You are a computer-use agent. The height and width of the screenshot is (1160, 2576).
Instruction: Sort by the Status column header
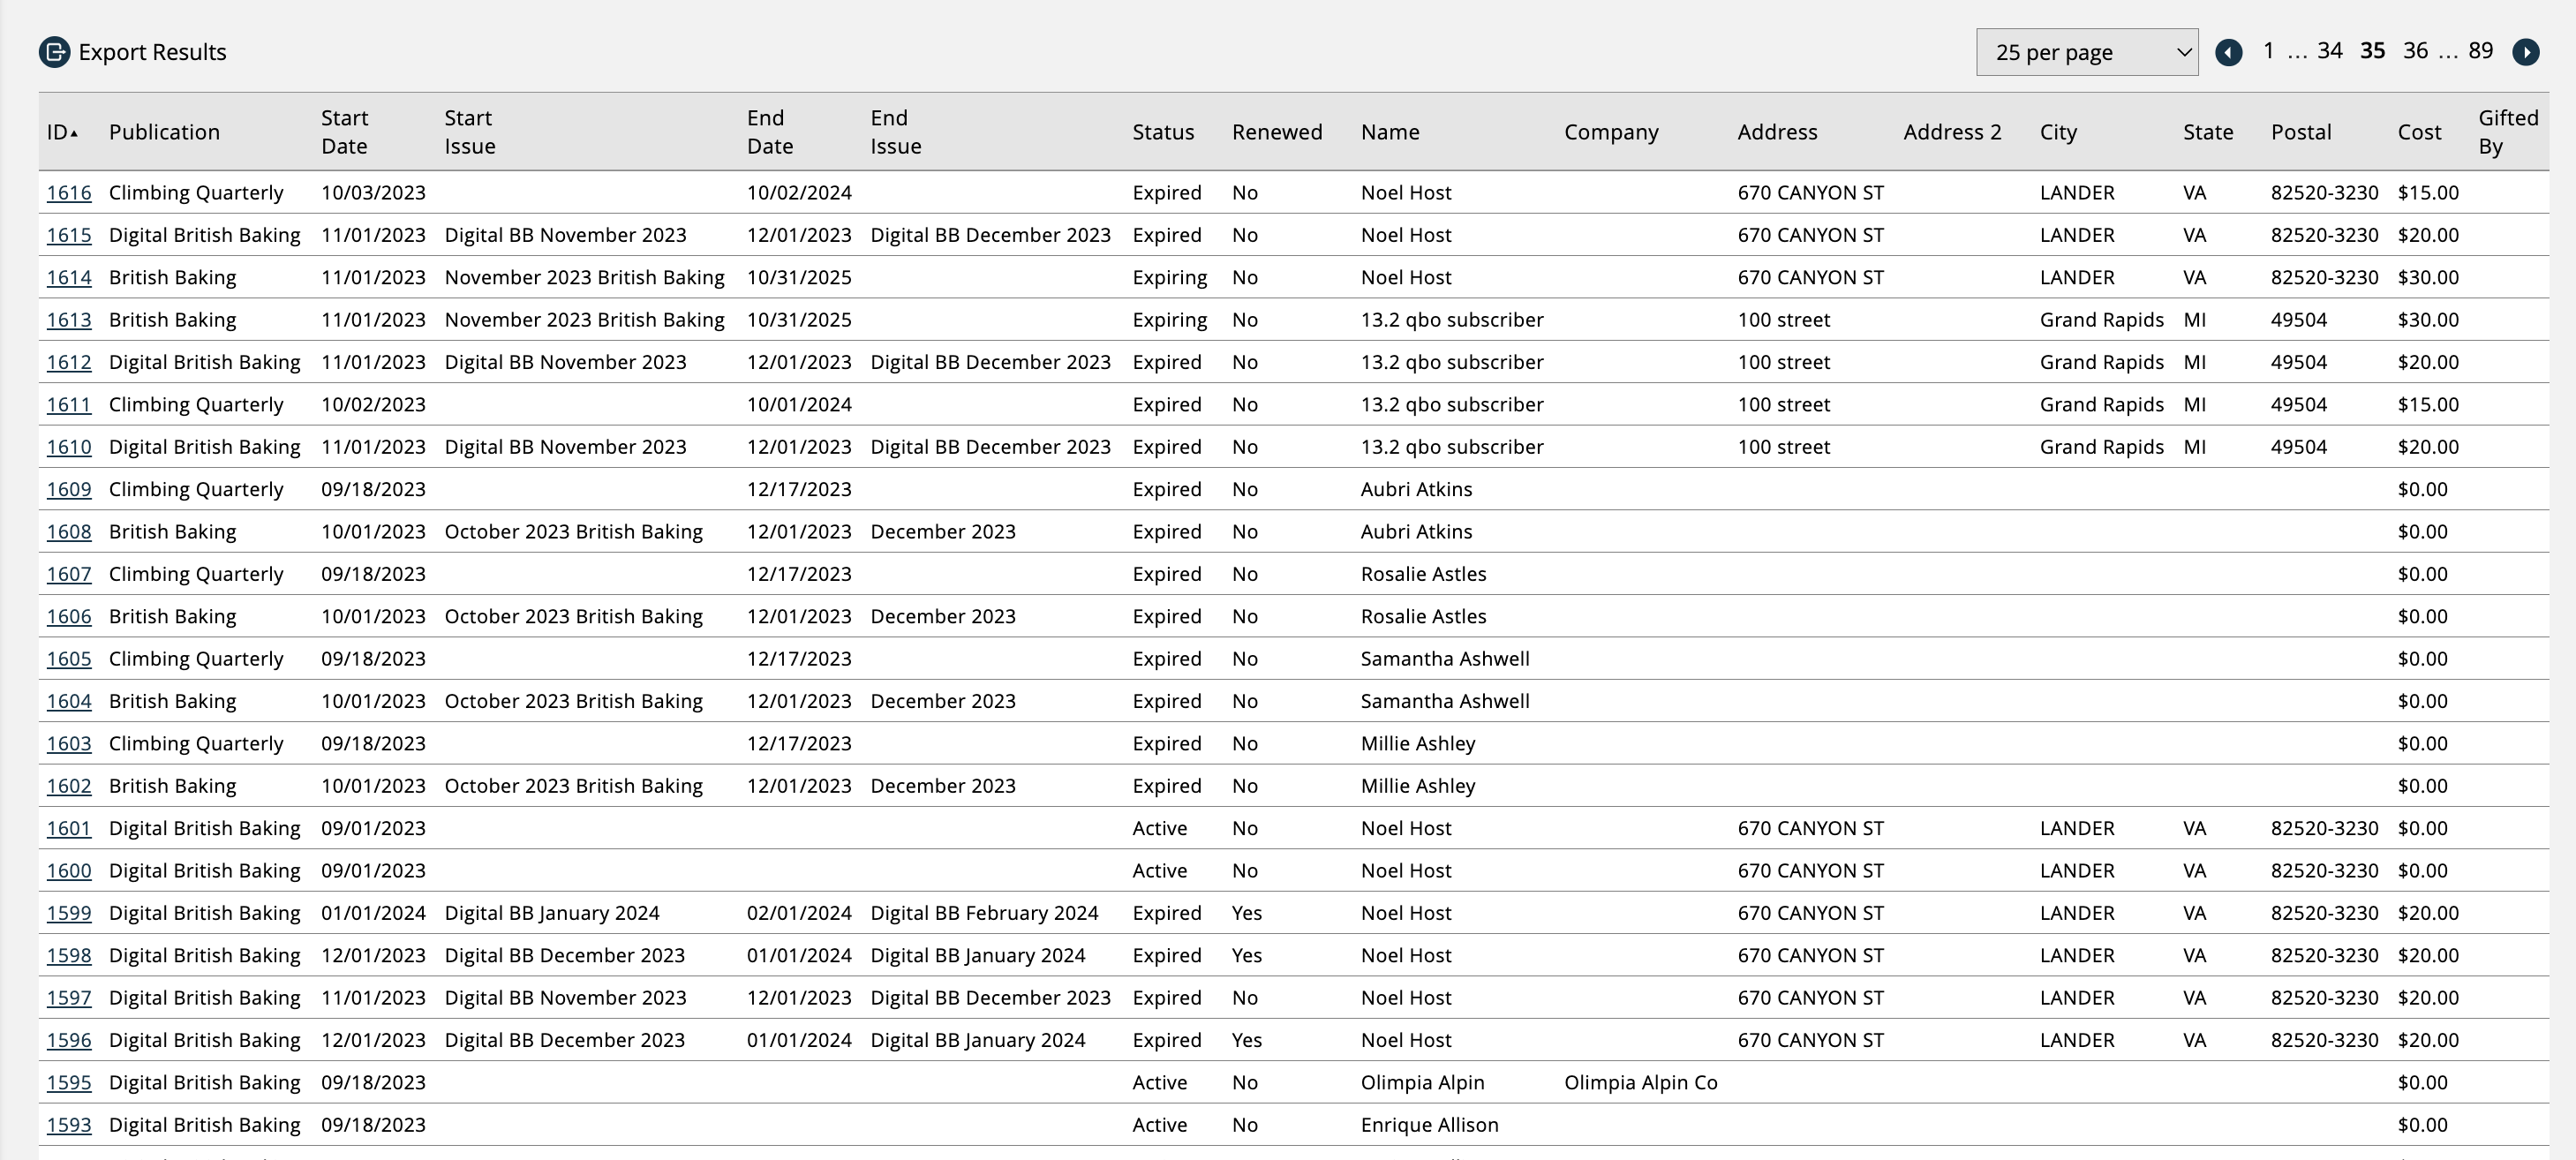pos(1163,132)
